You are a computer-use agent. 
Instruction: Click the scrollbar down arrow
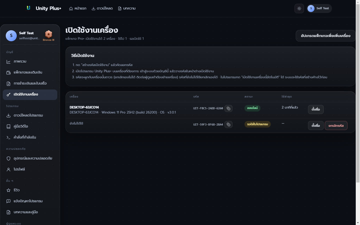tap(358, 222)
